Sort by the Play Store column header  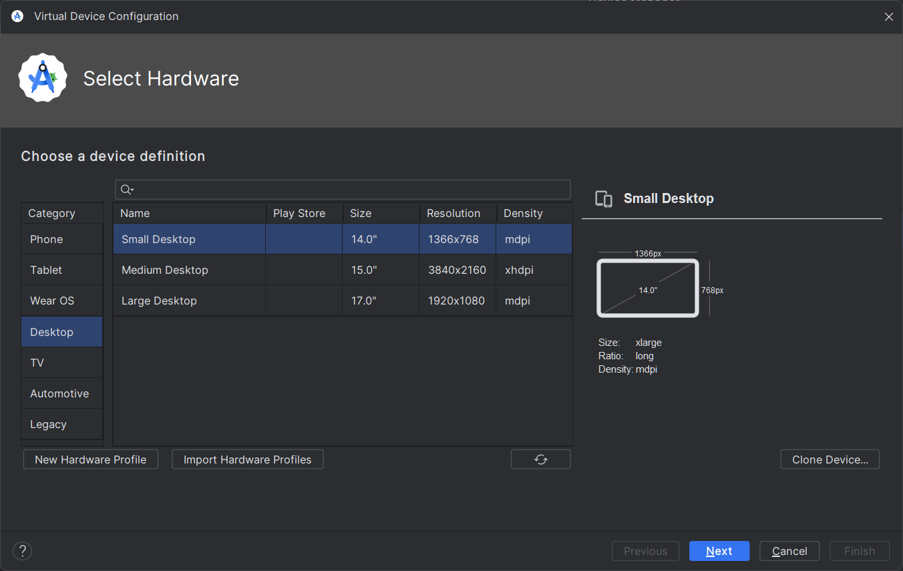click(305, 213)
